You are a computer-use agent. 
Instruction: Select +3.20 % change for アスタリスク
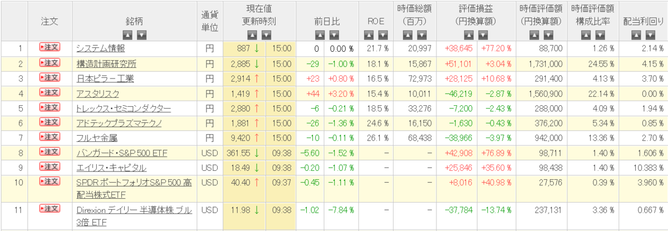(340, 93)
